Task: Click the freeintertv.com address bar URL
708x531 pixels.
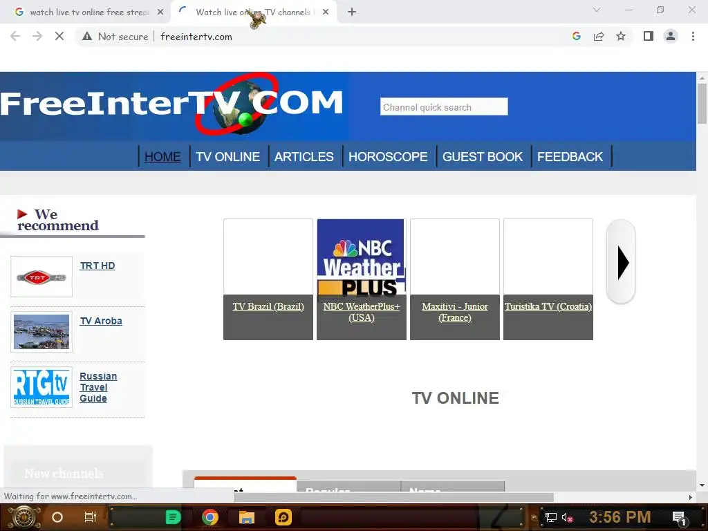Action: coord(196,37)
